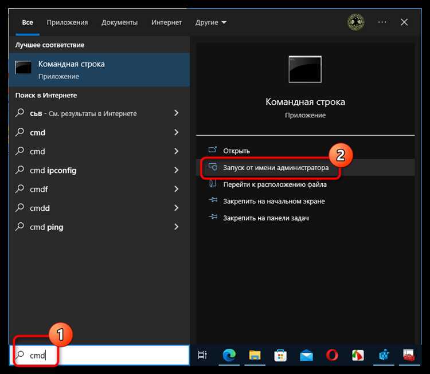Expand the 'cmdf' suggestion arrow

click(176, 189)
